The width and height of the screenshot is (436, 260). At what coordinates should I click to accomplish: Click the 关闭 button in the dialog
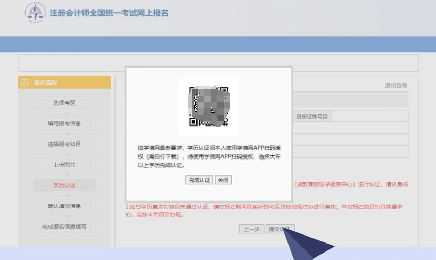tap(223, 180)
